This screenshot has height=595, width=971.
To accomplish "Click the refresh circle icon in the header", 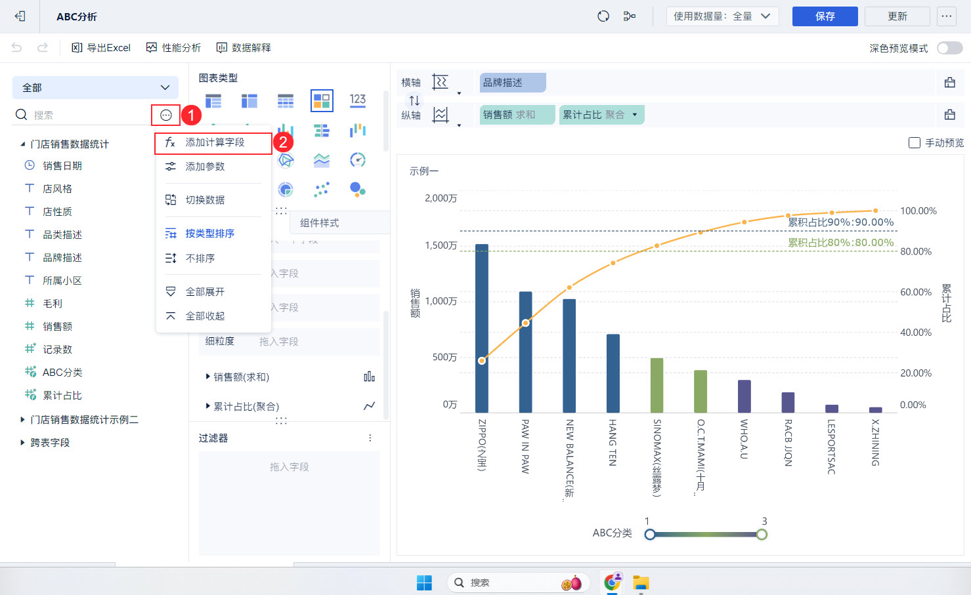I will tap(603, 16).
